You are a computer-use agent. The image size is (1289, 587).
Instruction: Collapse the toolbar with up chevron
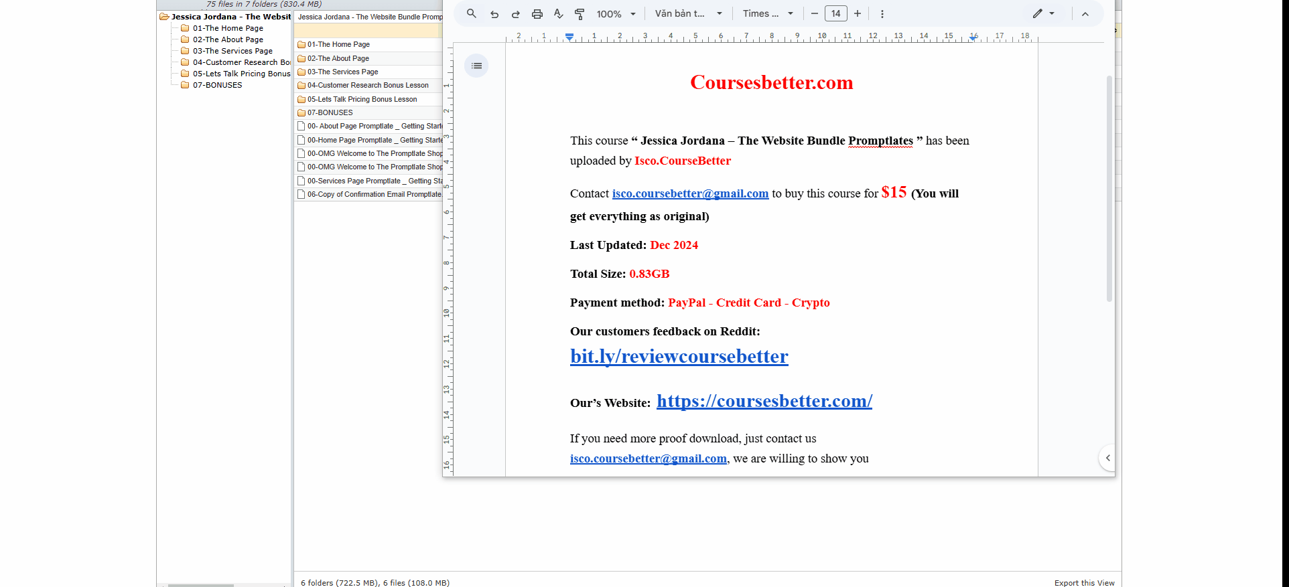coord(1085,14)
